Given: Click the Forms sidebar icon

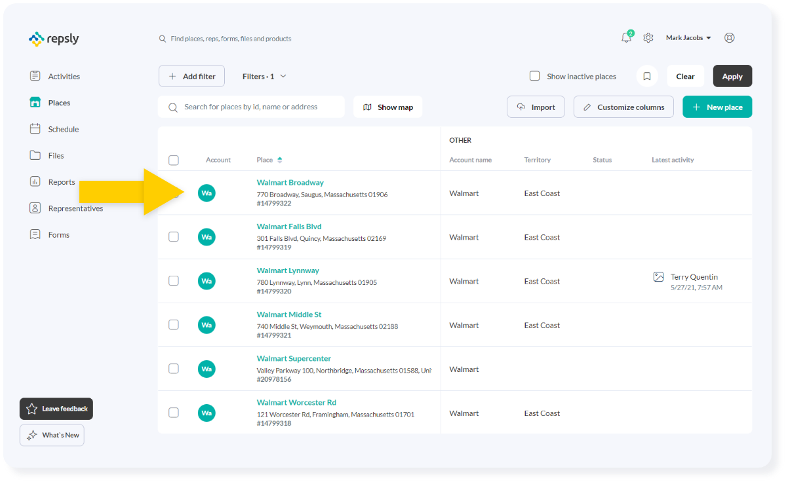Looking at the screenshot, I should (35, 234).
